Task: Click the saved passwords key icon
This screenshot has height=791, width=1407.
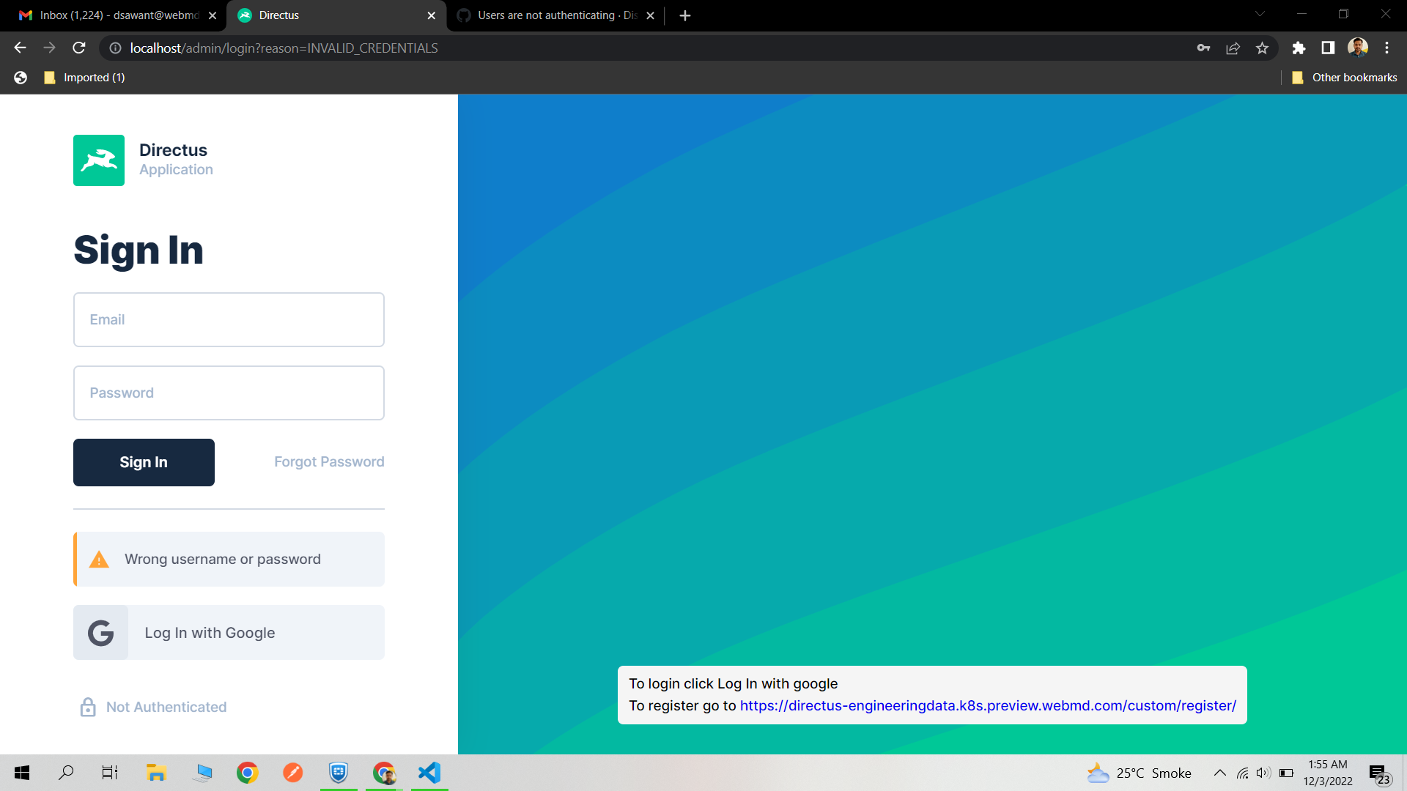Action: (x=1203, y=48)
